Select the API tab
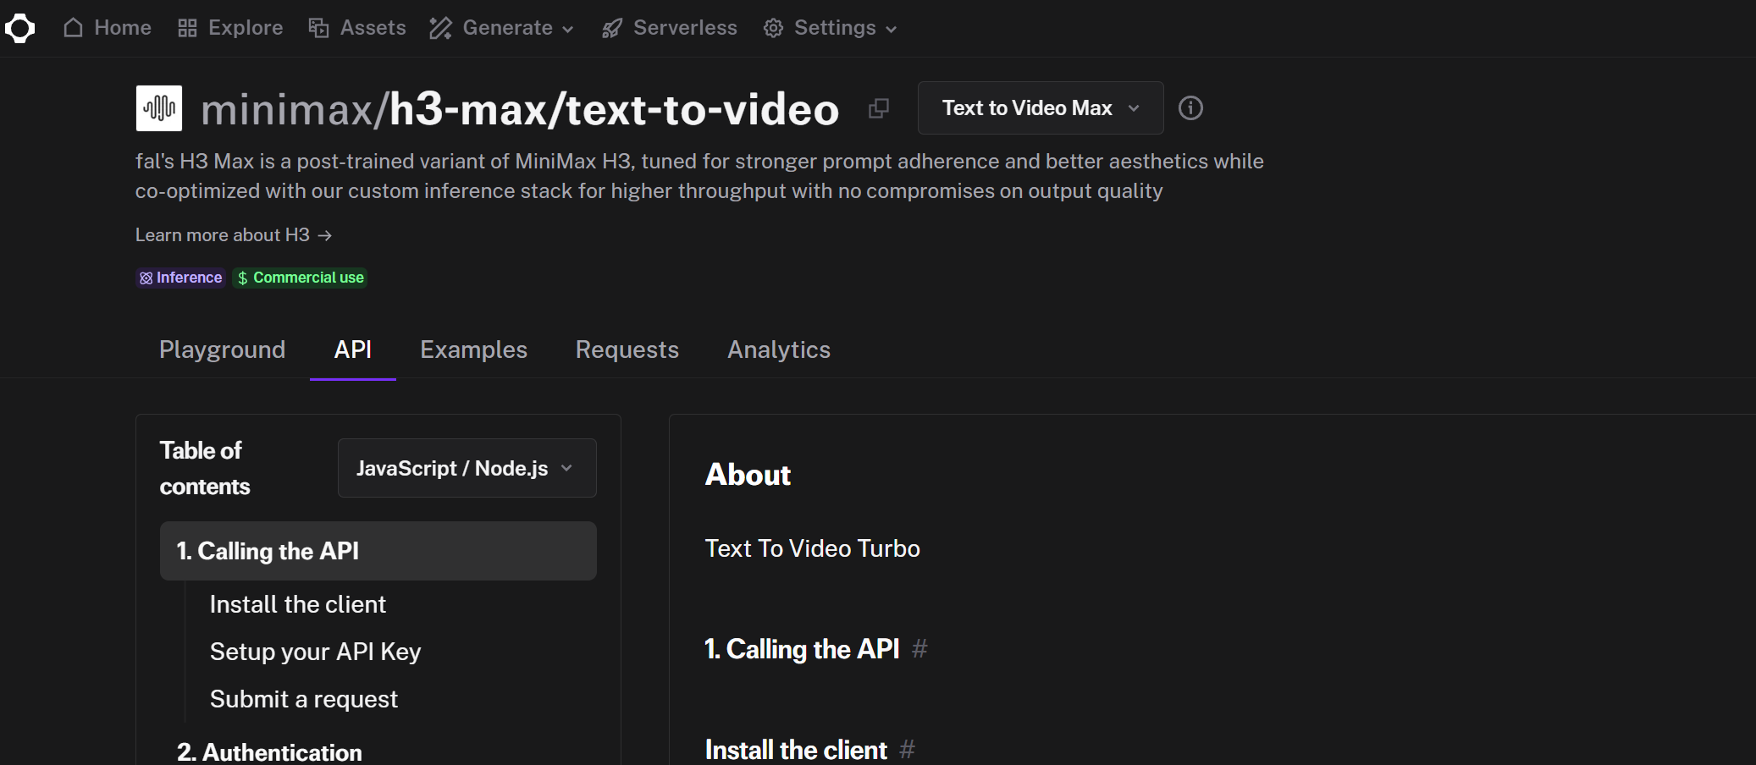 [353, 349]
